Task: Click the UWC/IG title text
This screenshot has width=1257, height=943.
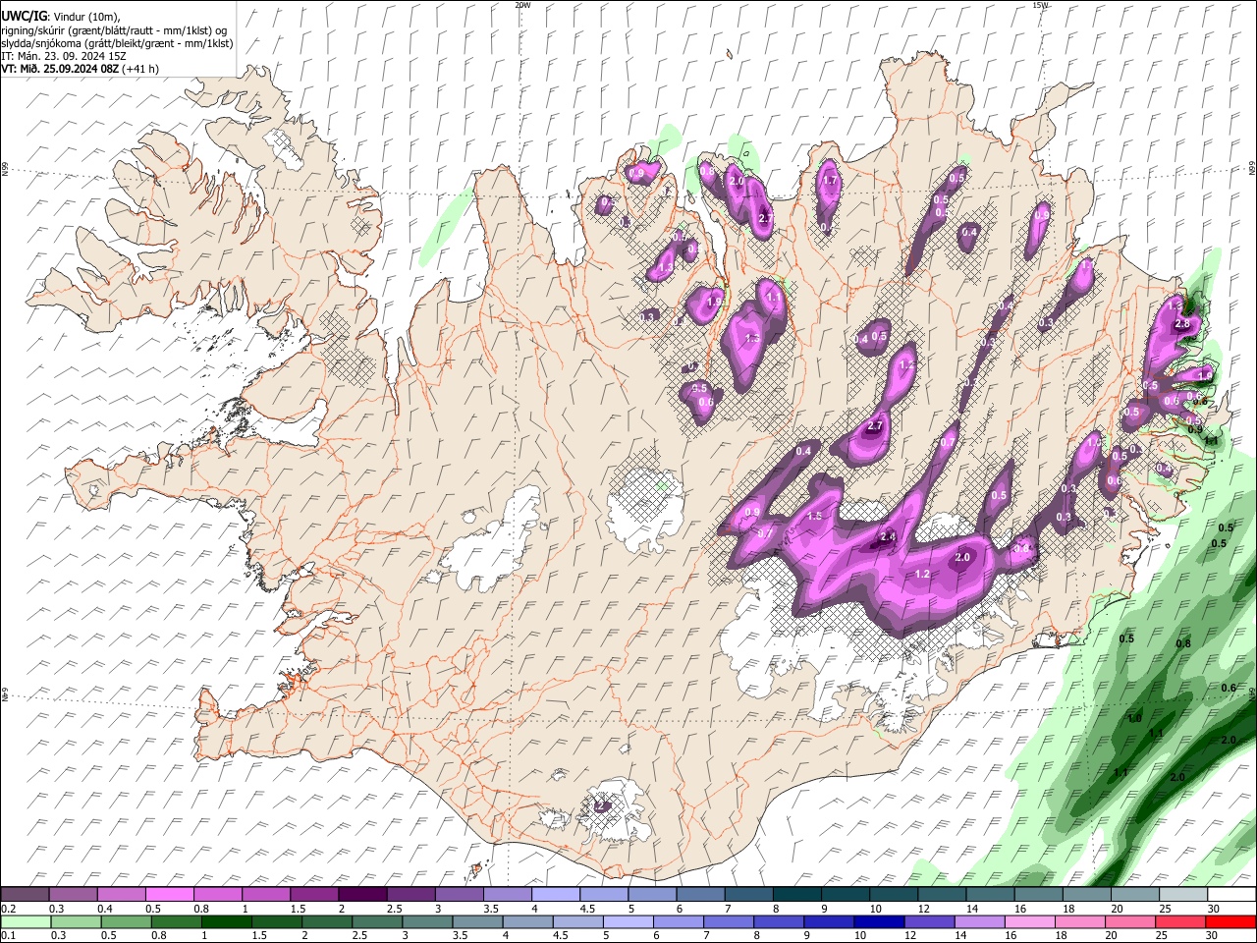Action: (x=23, y=16)
